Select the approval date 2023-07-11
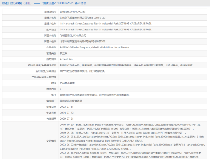The width and height of the screenshot is (210, 159). coord(67,107)
